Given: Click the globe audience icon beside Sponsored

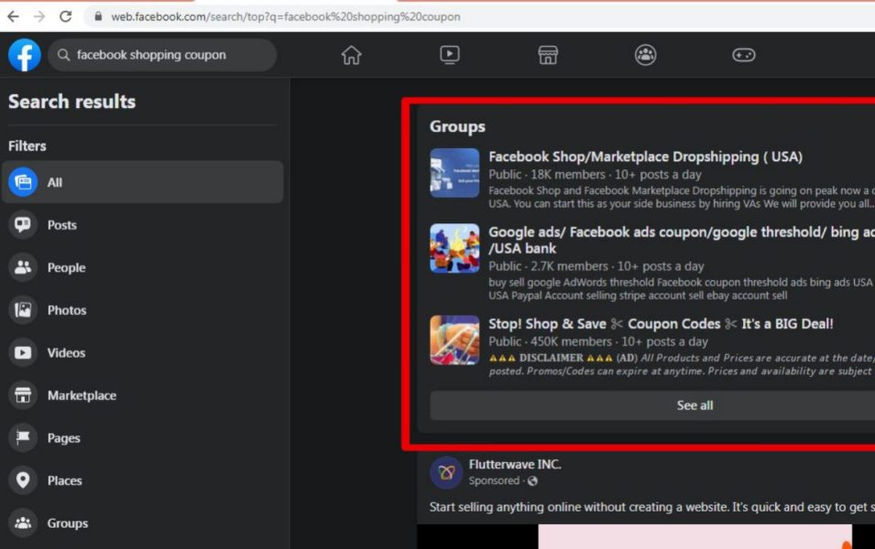Looking at the screenshot, I should (x=532, y=480).
